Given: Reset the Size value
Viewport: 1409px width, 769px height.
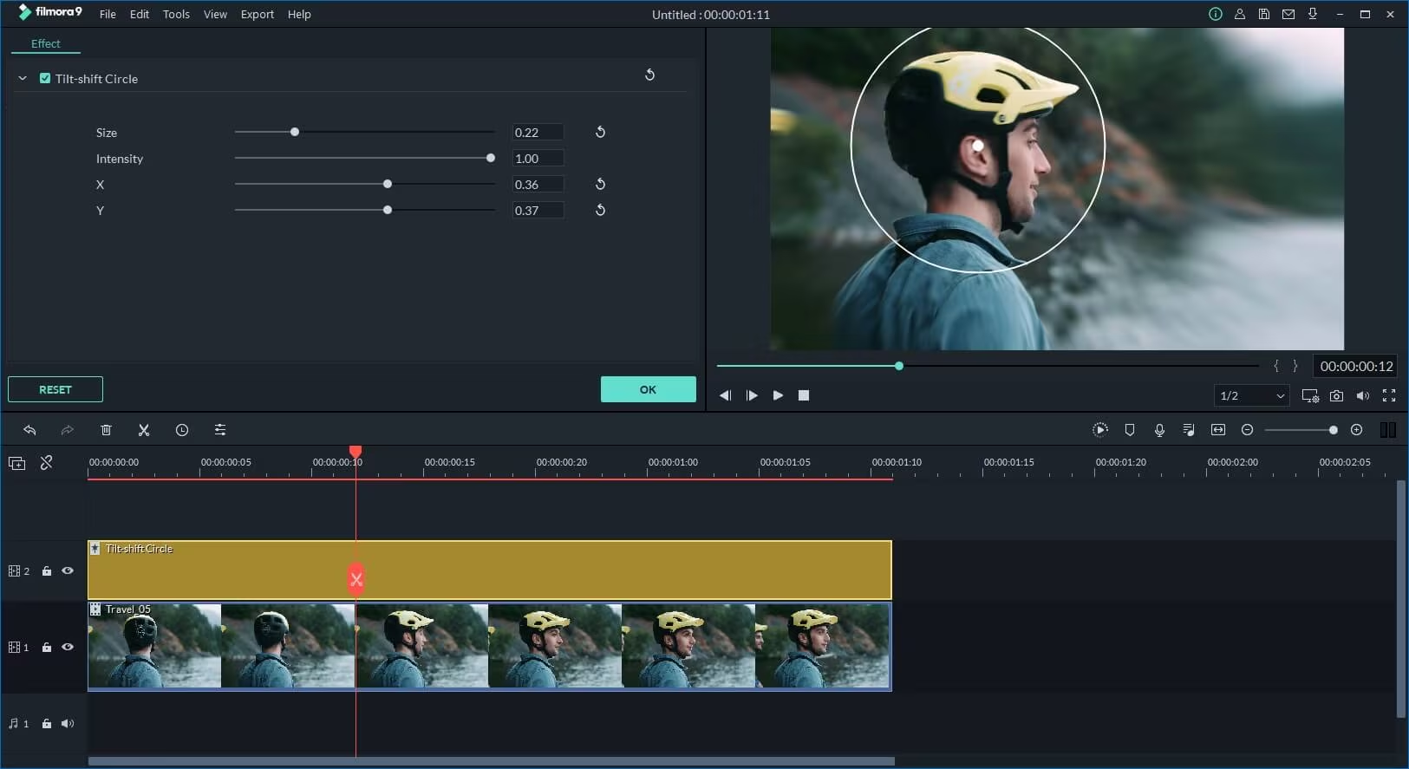Looking at the screenshot, I should click(600, 133).
